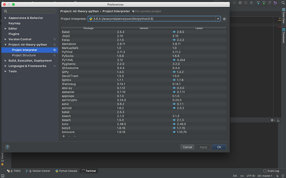The height and width of the screenshot is (178, 286).
Task: Click the purple undo revert icon
Action: pos(275,3)
